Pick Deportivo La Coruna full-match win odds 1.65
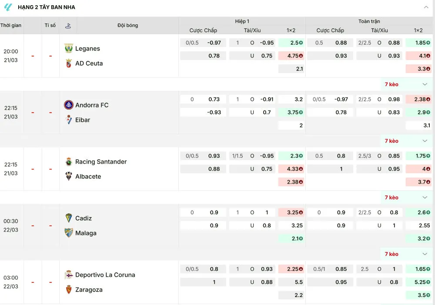435x305 pixels. pyautogui.click(x=418, y=269)
